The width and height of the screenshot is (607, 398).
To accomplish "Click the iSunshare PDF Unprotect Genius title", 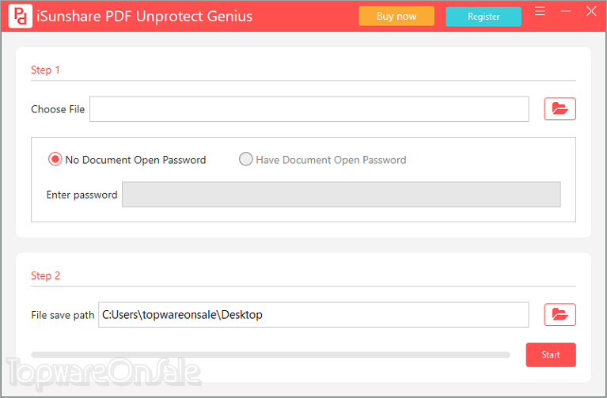I will [x=144, y=17].
